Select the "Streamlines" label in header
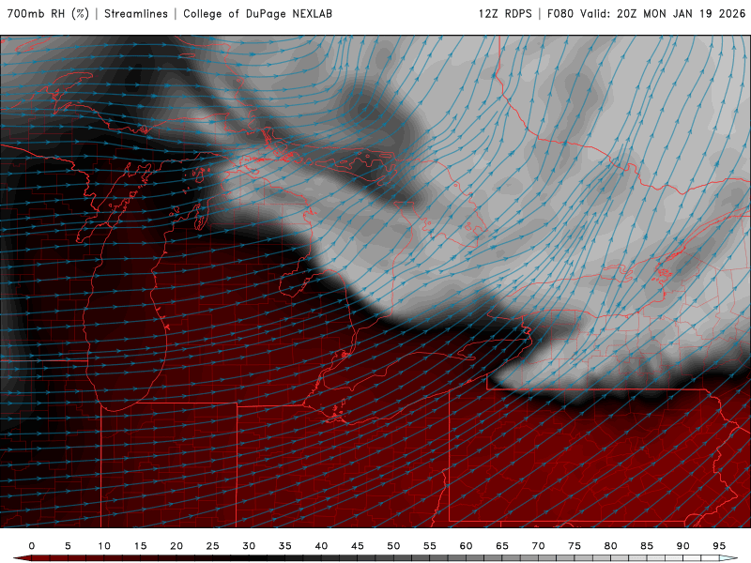The height and width of the screenshot is (563, 751). point(136,14)
